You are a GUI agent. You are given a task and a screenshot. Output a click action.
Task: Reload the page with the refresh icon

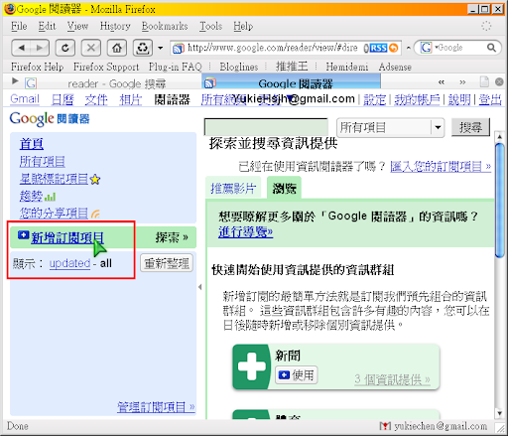click(x=65, y=48)
